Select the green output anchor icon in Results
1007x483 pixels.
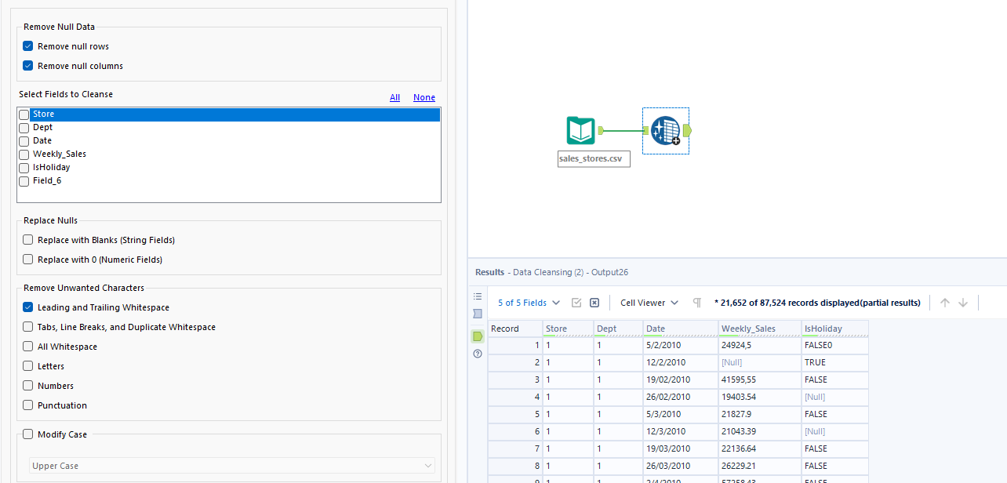click(x=478, y=336)
